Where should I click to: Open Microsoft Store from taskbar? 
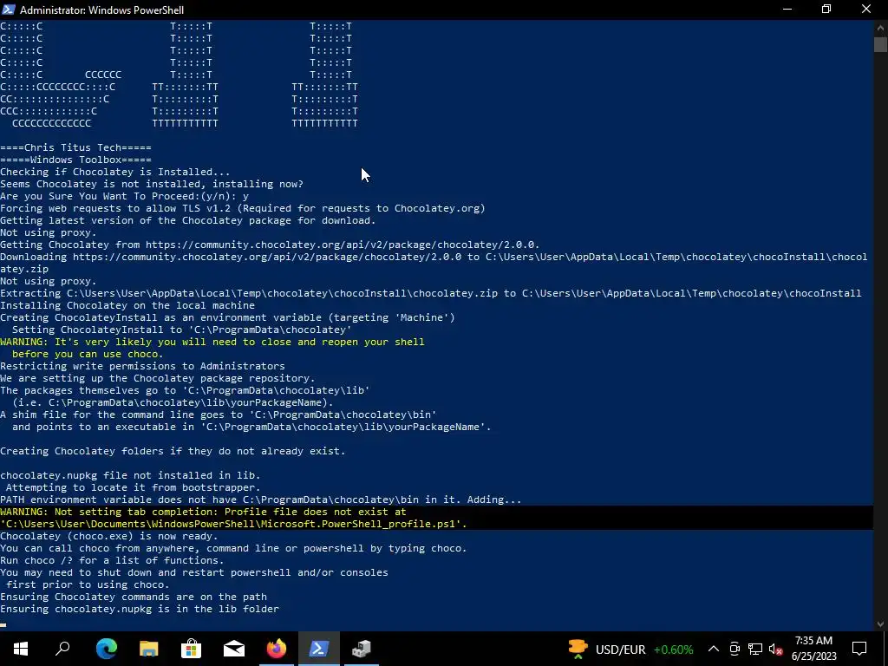tap(192, 649)
